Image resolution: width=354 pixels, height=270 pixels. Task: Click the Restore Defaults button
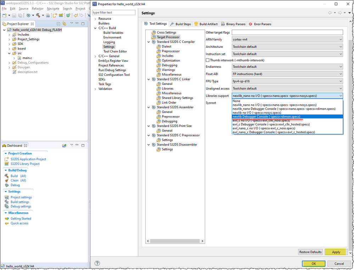pos(310,252)
